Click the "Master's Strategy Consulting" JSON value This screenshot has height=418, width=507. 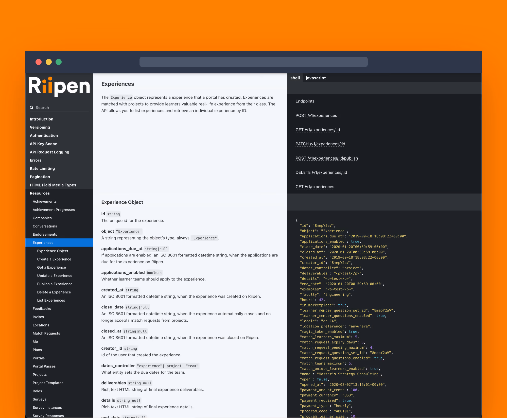coord(348,374)
